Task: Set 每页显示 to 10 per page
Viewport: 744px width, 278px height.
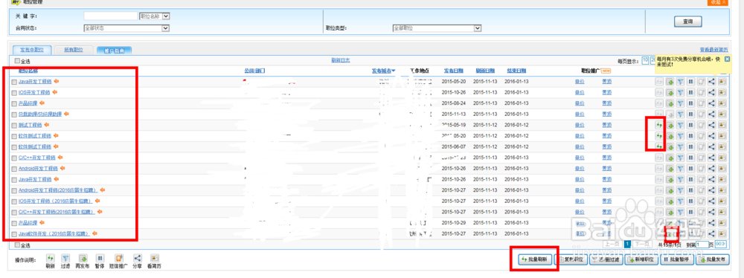Action: click(x=645, y=60)
